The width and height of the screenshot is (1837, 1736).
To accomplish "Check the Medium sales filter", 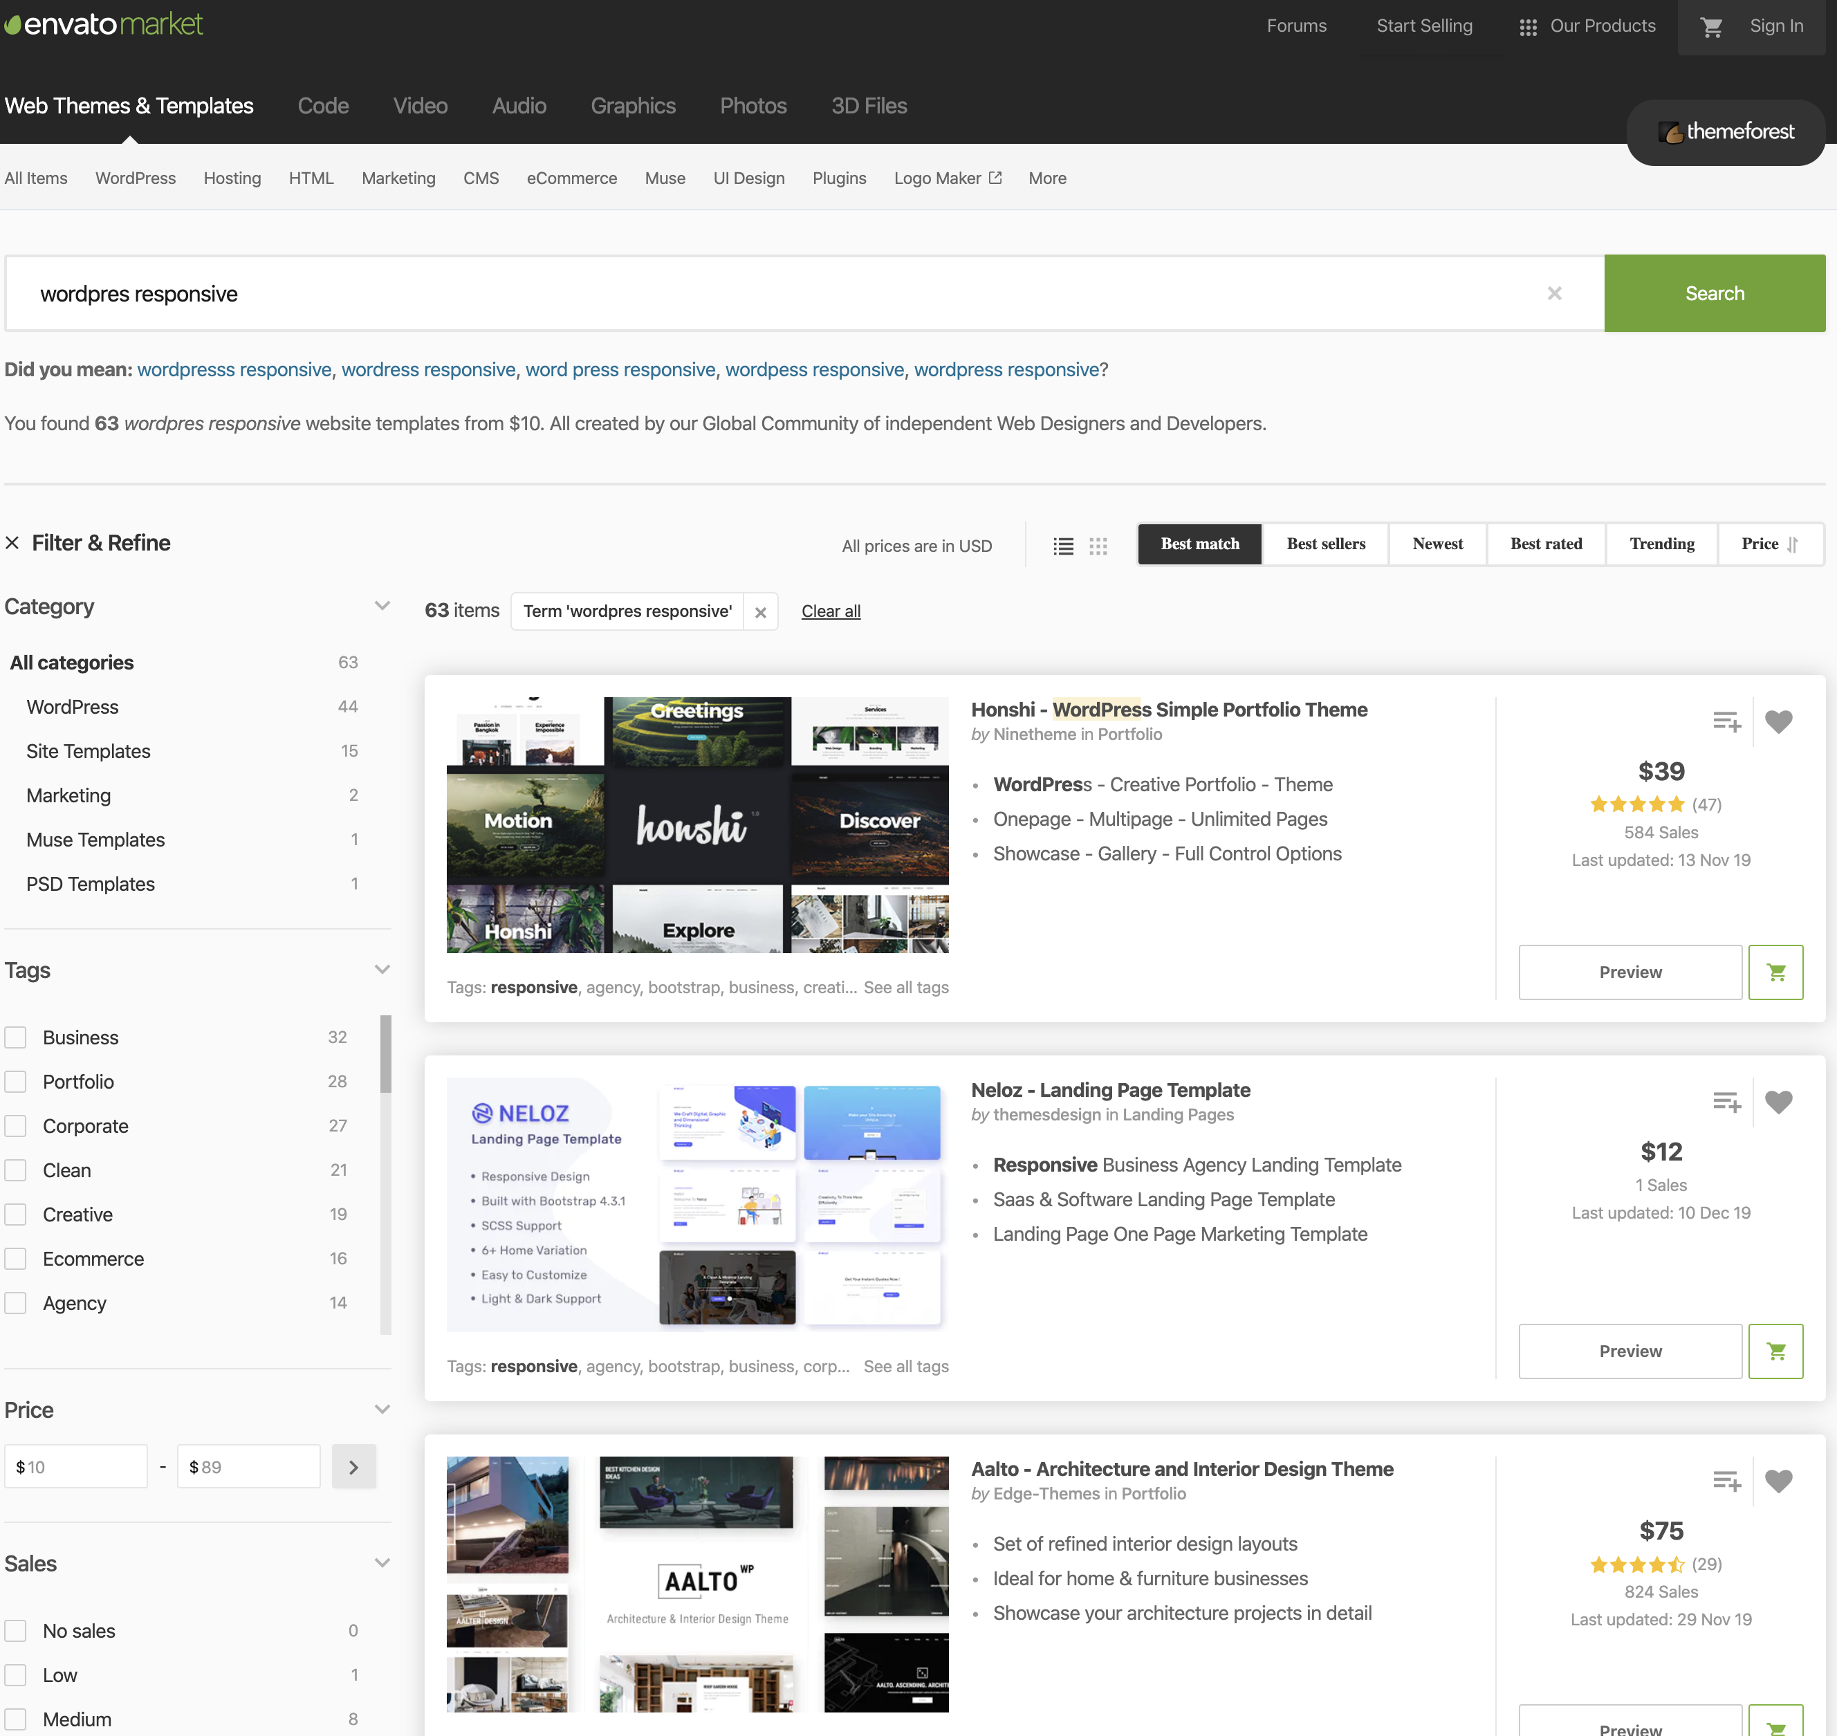I will click(x=16, y=1719).
